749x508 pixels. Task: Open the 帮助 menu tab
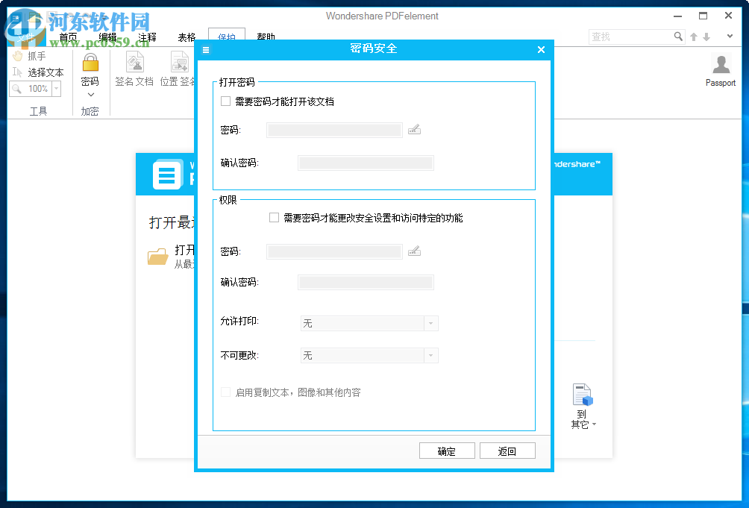tap(266, 36)
